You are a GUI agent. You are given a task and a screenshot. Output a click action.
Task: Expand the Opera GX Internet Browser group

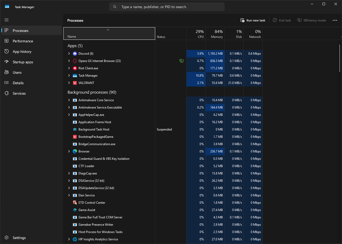(x=69, y=61)
